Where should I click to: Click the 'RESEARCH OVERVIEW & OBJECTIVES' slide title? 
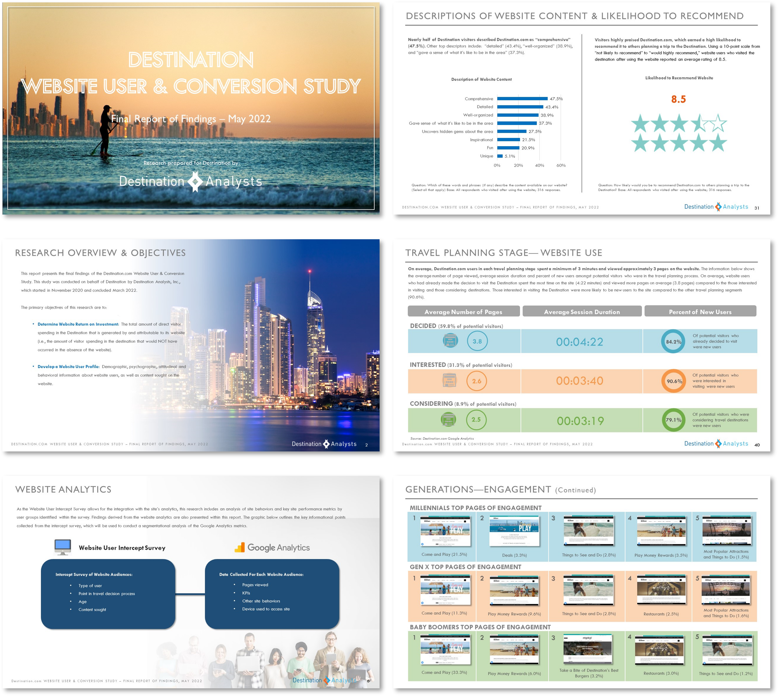click(x=100, y=253)
